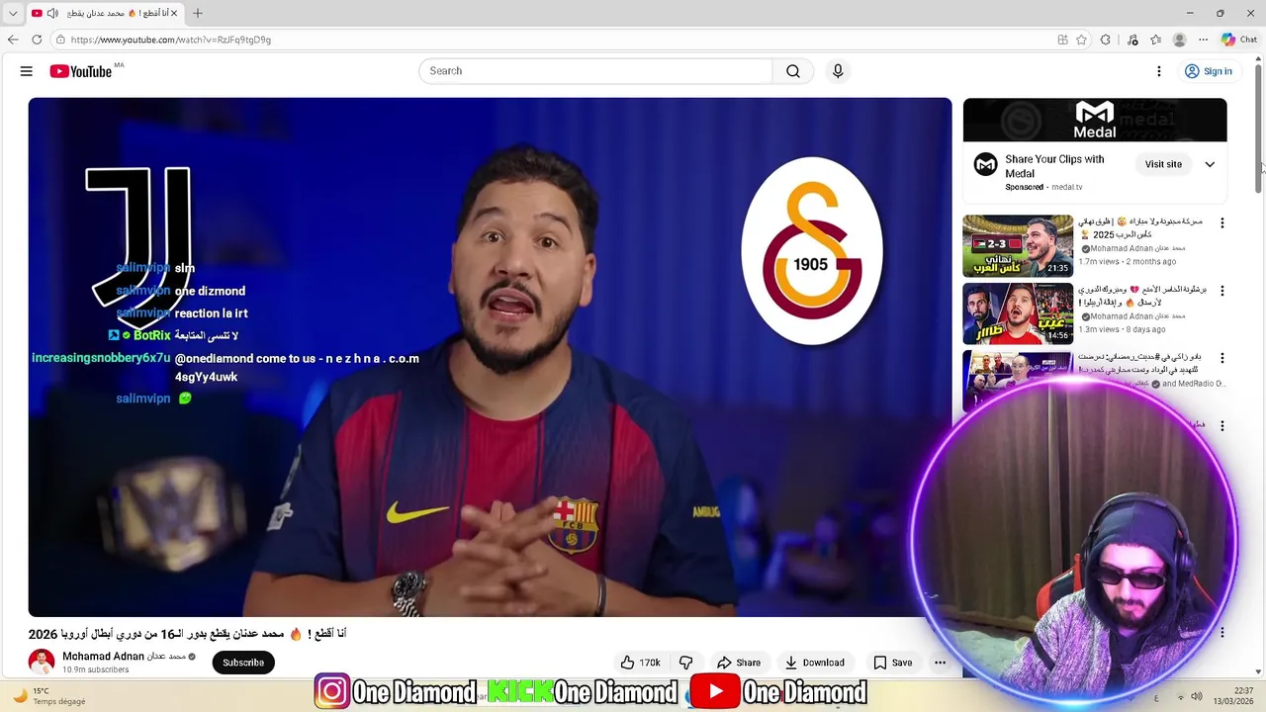
Task: Click the Share button
Action: pos(739,663)
